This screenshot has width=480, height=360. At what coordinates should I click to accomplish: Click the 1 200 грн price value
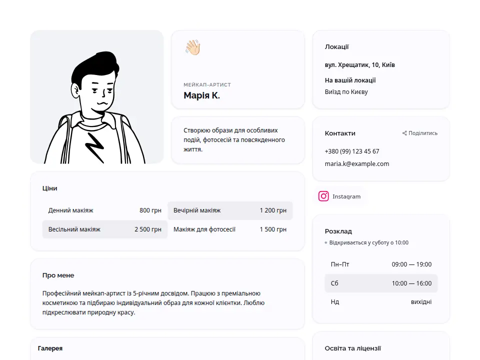(273, 210)
